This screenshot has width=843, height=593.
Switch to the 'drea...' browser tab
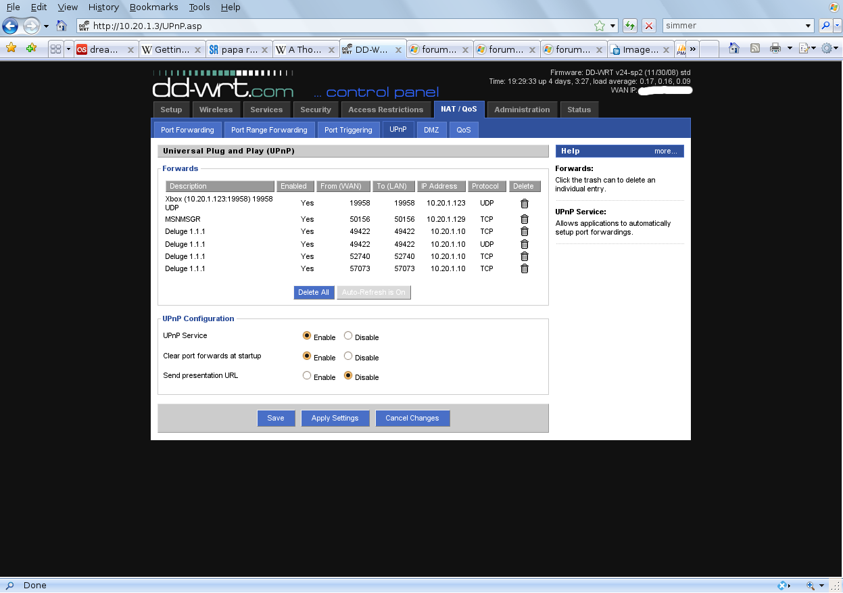(x=105, y=49)
